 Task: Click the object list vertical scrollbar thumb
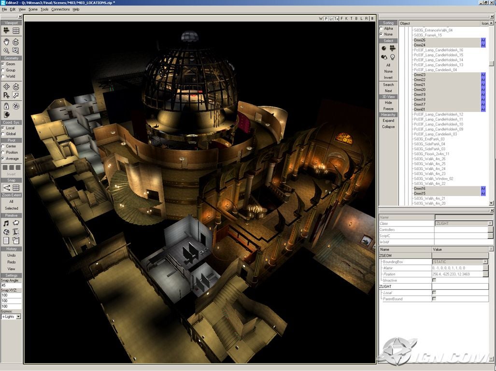[491, 64]
